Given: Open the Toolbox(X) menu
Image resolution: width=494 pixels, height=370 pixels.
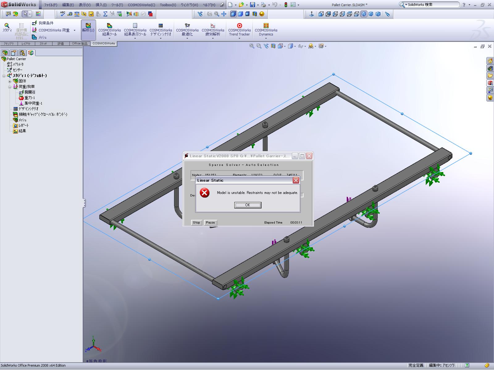Looking at the screenshot, I should [x=168, y=5].
